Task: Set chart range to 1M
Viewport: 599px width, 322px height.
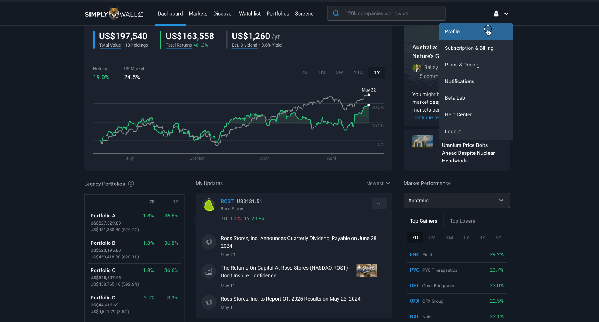Action: pos(322,72)
